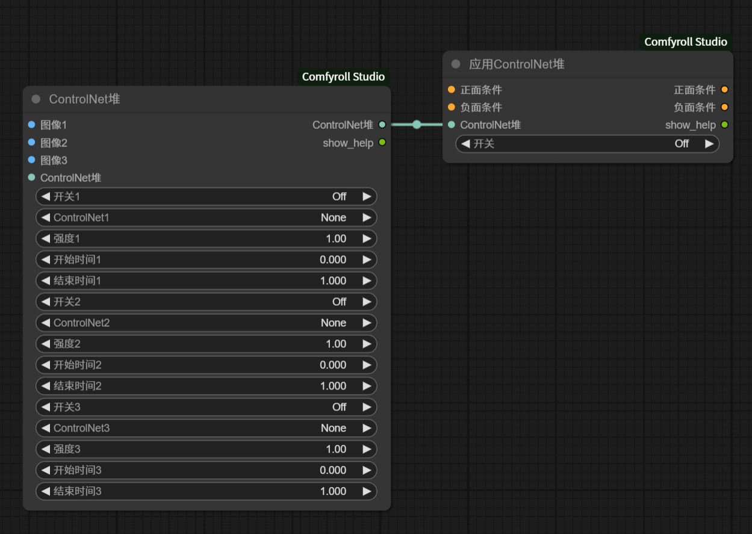Click the 结束时间2 value 1.000
The image size is (752, 534).
pos(333,386)
